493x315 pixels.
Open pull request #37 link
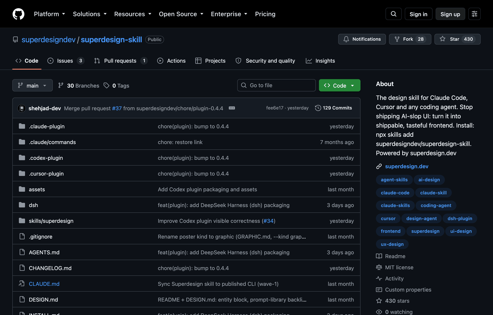(x=117, y=108)
